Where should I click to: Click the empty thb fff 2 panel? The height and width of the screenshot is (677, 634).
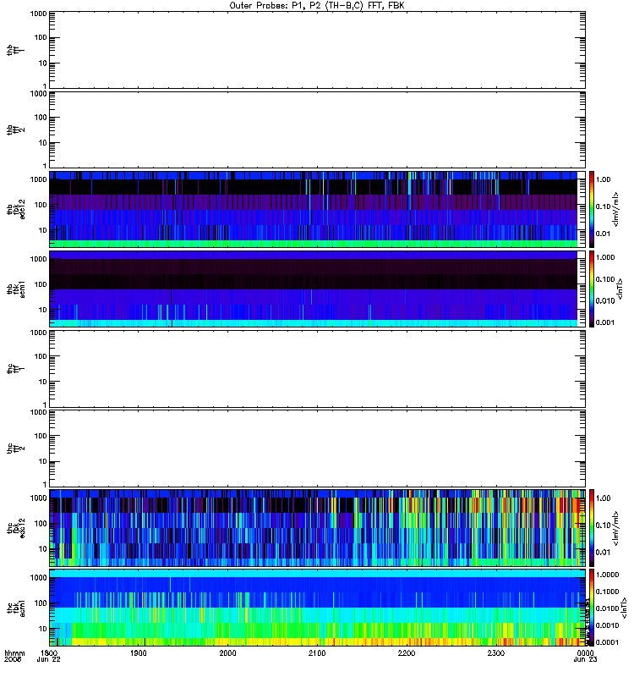pyautogui.click(x=318, y=130)
